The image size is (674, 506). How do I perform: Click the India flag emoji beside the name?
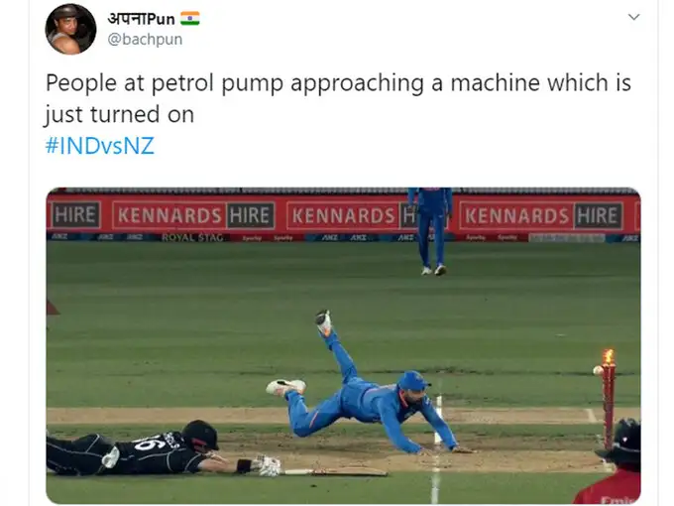tap(190, 19)
